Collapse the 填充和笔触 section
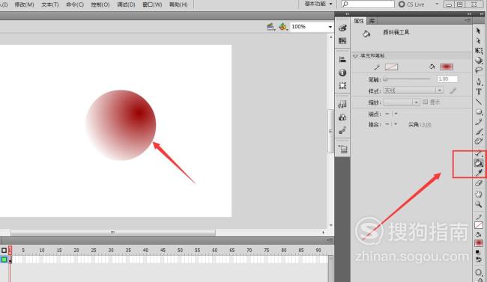Viewport: 487px width, 282px height. coord(356,56)
